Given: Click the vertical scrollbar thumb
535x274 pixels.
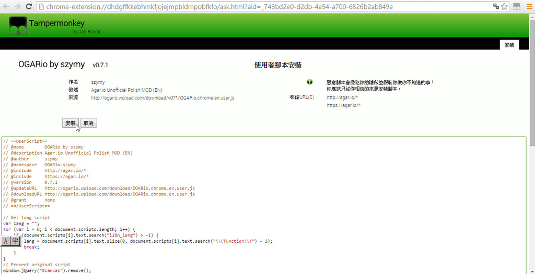Looking at the screenshot, I should click(x=532, y=83).
